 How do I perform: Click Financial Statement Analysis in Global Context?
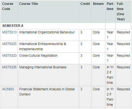47,92
